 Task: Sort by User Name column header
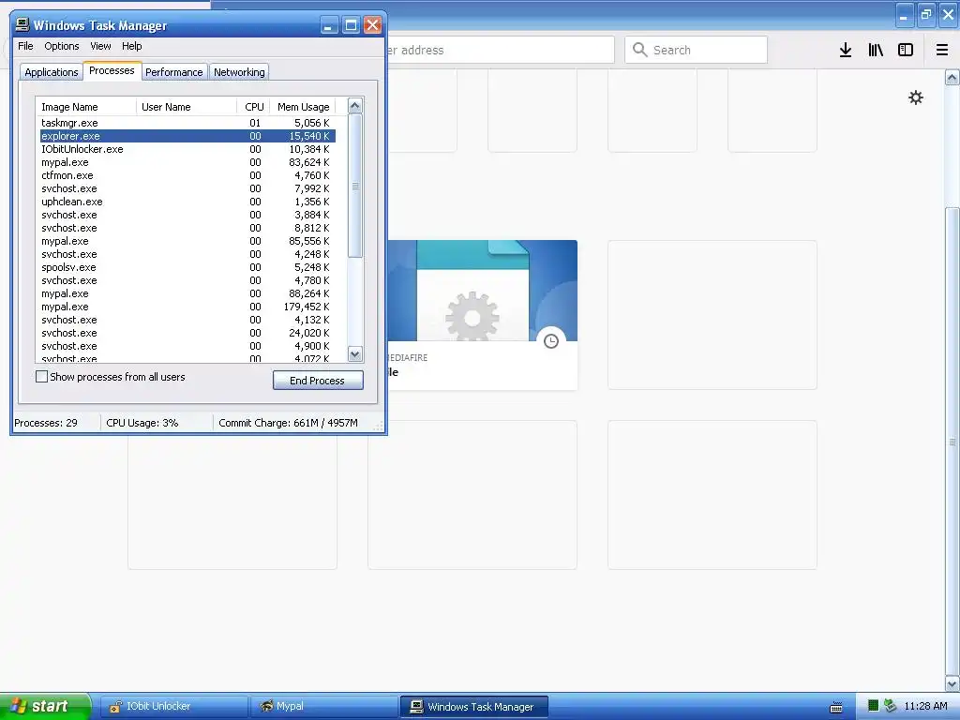[x=187, y=107]
